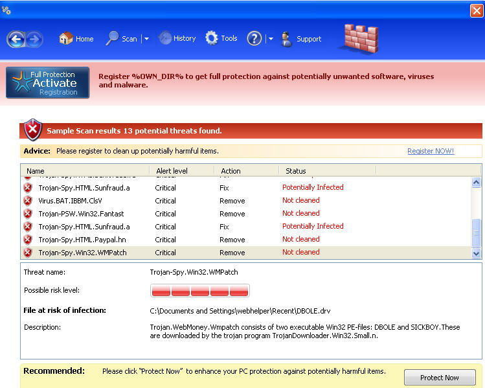Click the threat list scroll down arrow

tap(477, 253)
